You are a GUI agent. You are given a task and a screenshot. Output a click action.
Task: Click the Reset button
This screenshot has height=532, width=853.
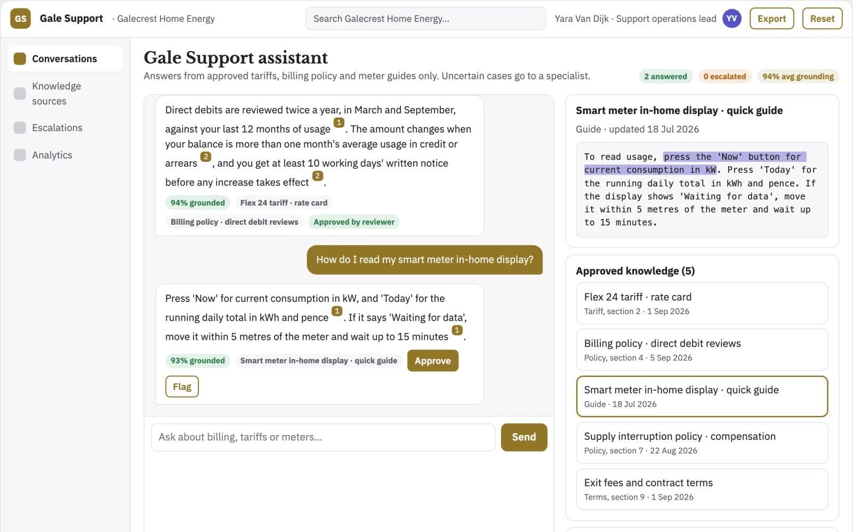pyautogui.click(x=822, y=19)
